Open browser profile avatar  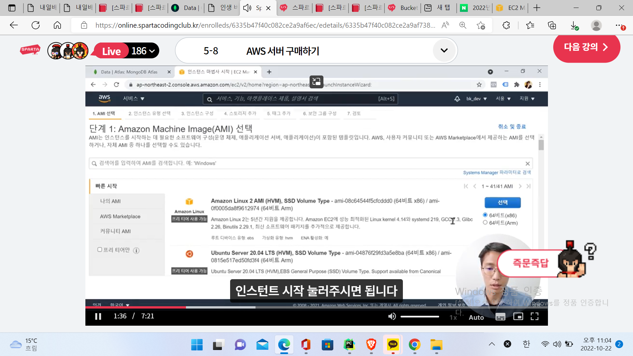[x=596, y=25]
